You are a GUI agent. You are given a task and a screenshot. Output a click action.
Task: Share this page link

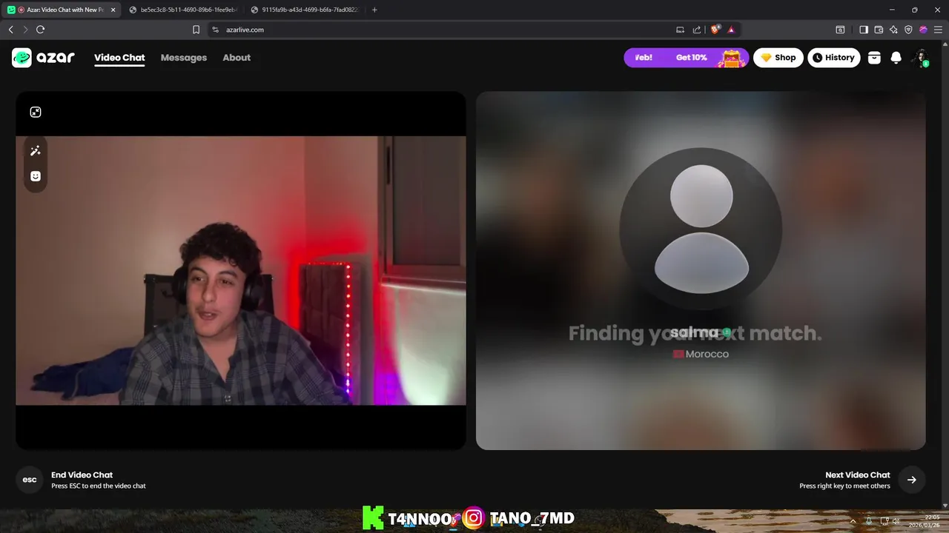click(x=697, y=30)
